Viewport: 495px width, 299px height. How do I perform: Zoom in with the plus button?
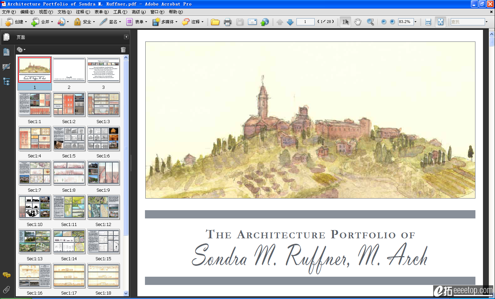click(x=392, y=22)
